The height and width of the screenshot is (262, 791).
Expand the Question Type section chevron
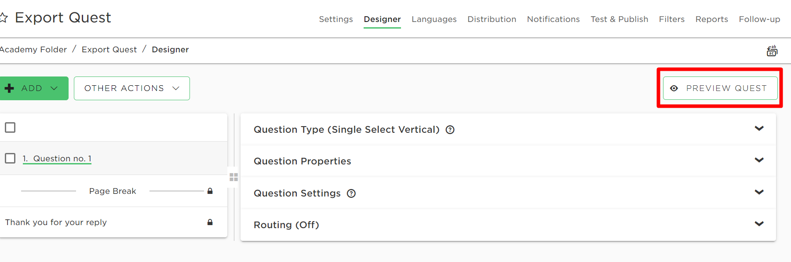click(759, 128)
